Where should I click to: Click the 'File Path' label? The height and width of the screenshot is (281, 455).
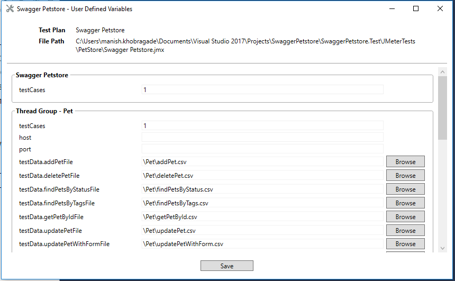click(x=51, y=41)
